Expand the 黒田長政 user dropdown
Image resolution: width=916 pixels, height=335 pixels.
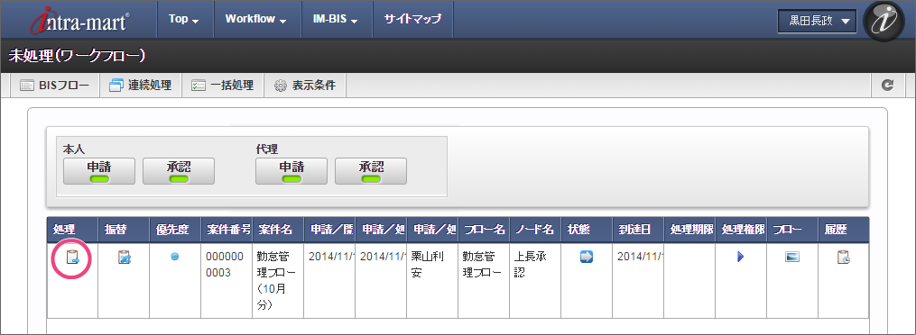(818, 21)
